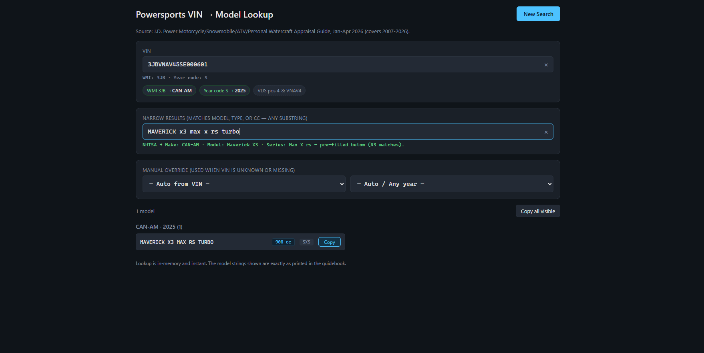Click the Powersports VIN → Model Lookup title
Viewport: 704px width, 353px height.
tap(204, 14)
